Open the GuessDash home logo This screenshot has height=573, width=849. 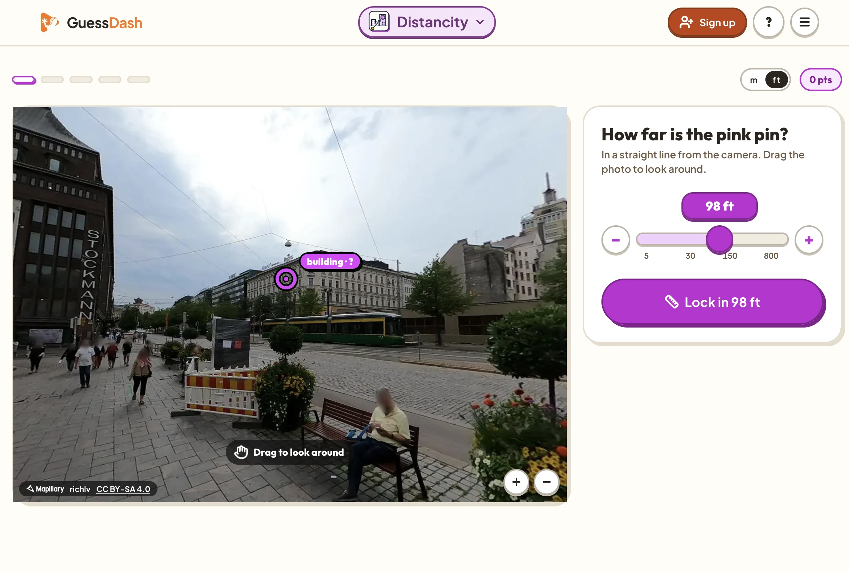pyautogui.click(x=91, y=23)
